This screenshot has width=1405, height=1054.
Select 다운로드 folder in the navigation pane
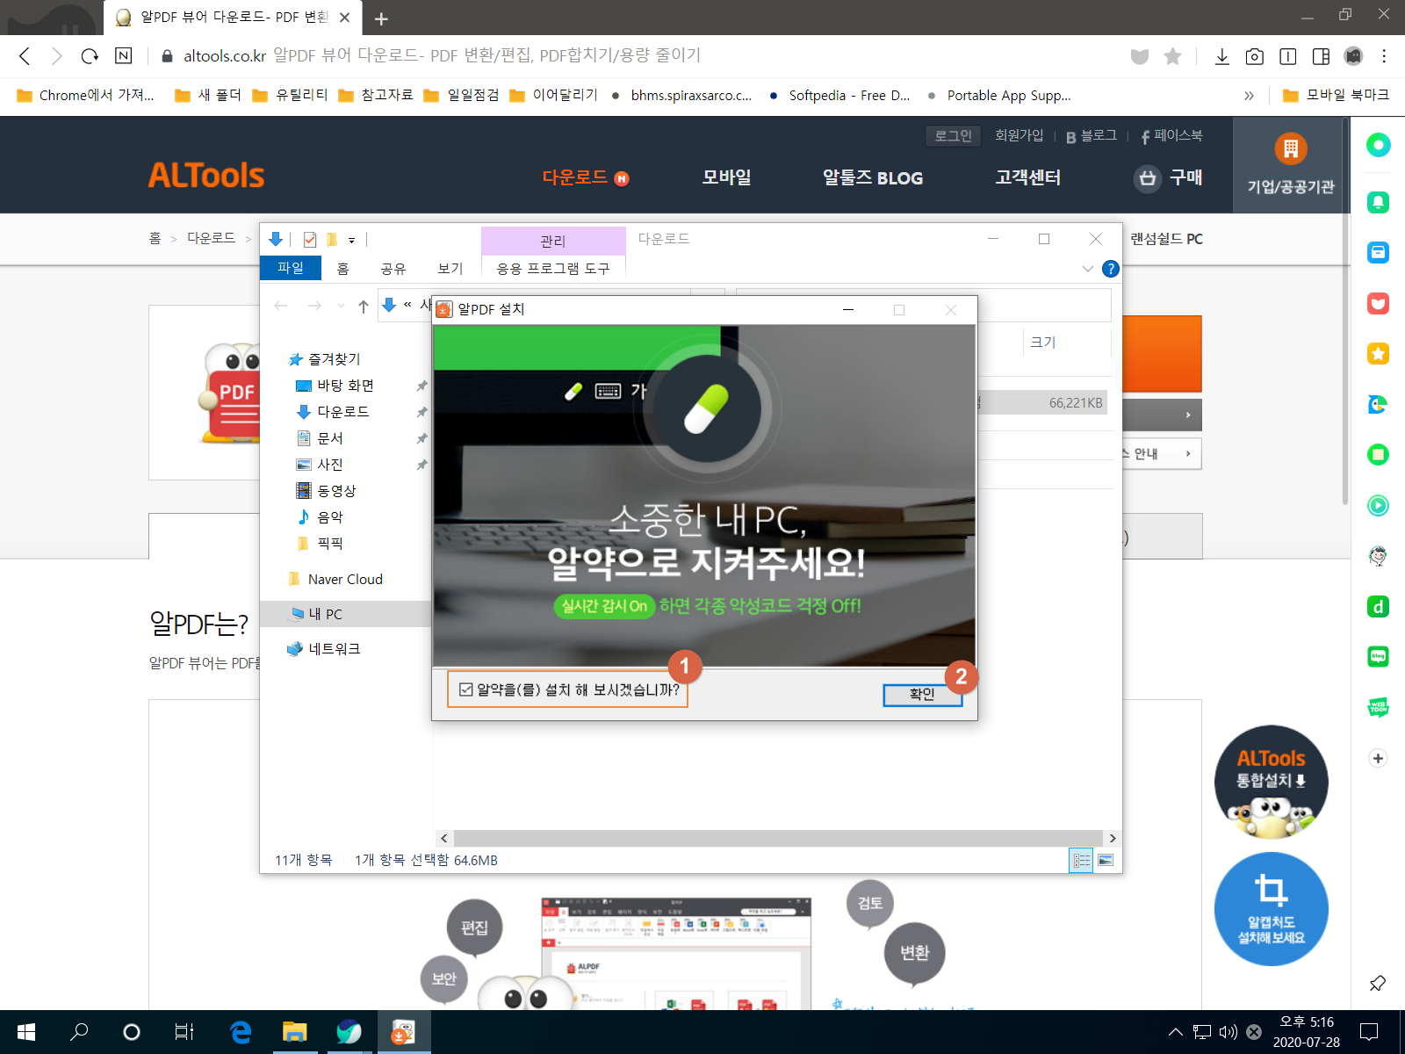coord(334,412)
